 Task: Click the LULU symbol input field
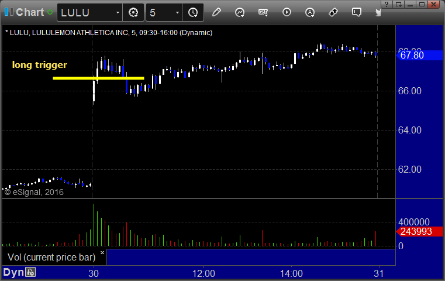tap(85, 12)
